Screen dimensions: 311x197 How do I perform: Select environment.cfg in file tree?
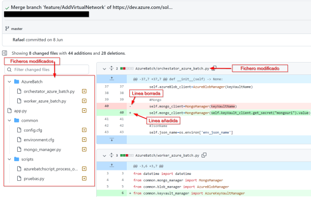pyautogui.click(x=39, y=140)
